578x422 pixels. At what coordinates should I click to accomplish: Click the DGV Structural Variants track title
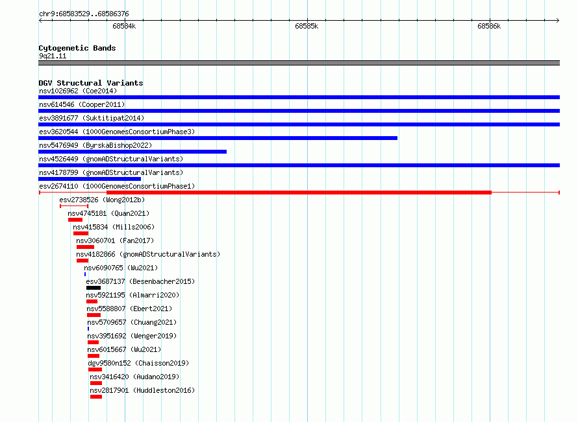click(x=91, y=83)
